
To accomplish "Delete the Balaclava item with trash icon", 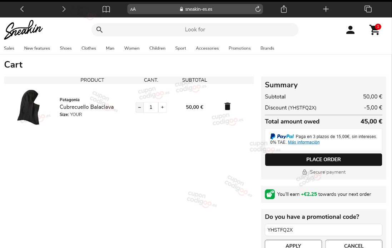I will pyautogui.click(x=228, y=106).
